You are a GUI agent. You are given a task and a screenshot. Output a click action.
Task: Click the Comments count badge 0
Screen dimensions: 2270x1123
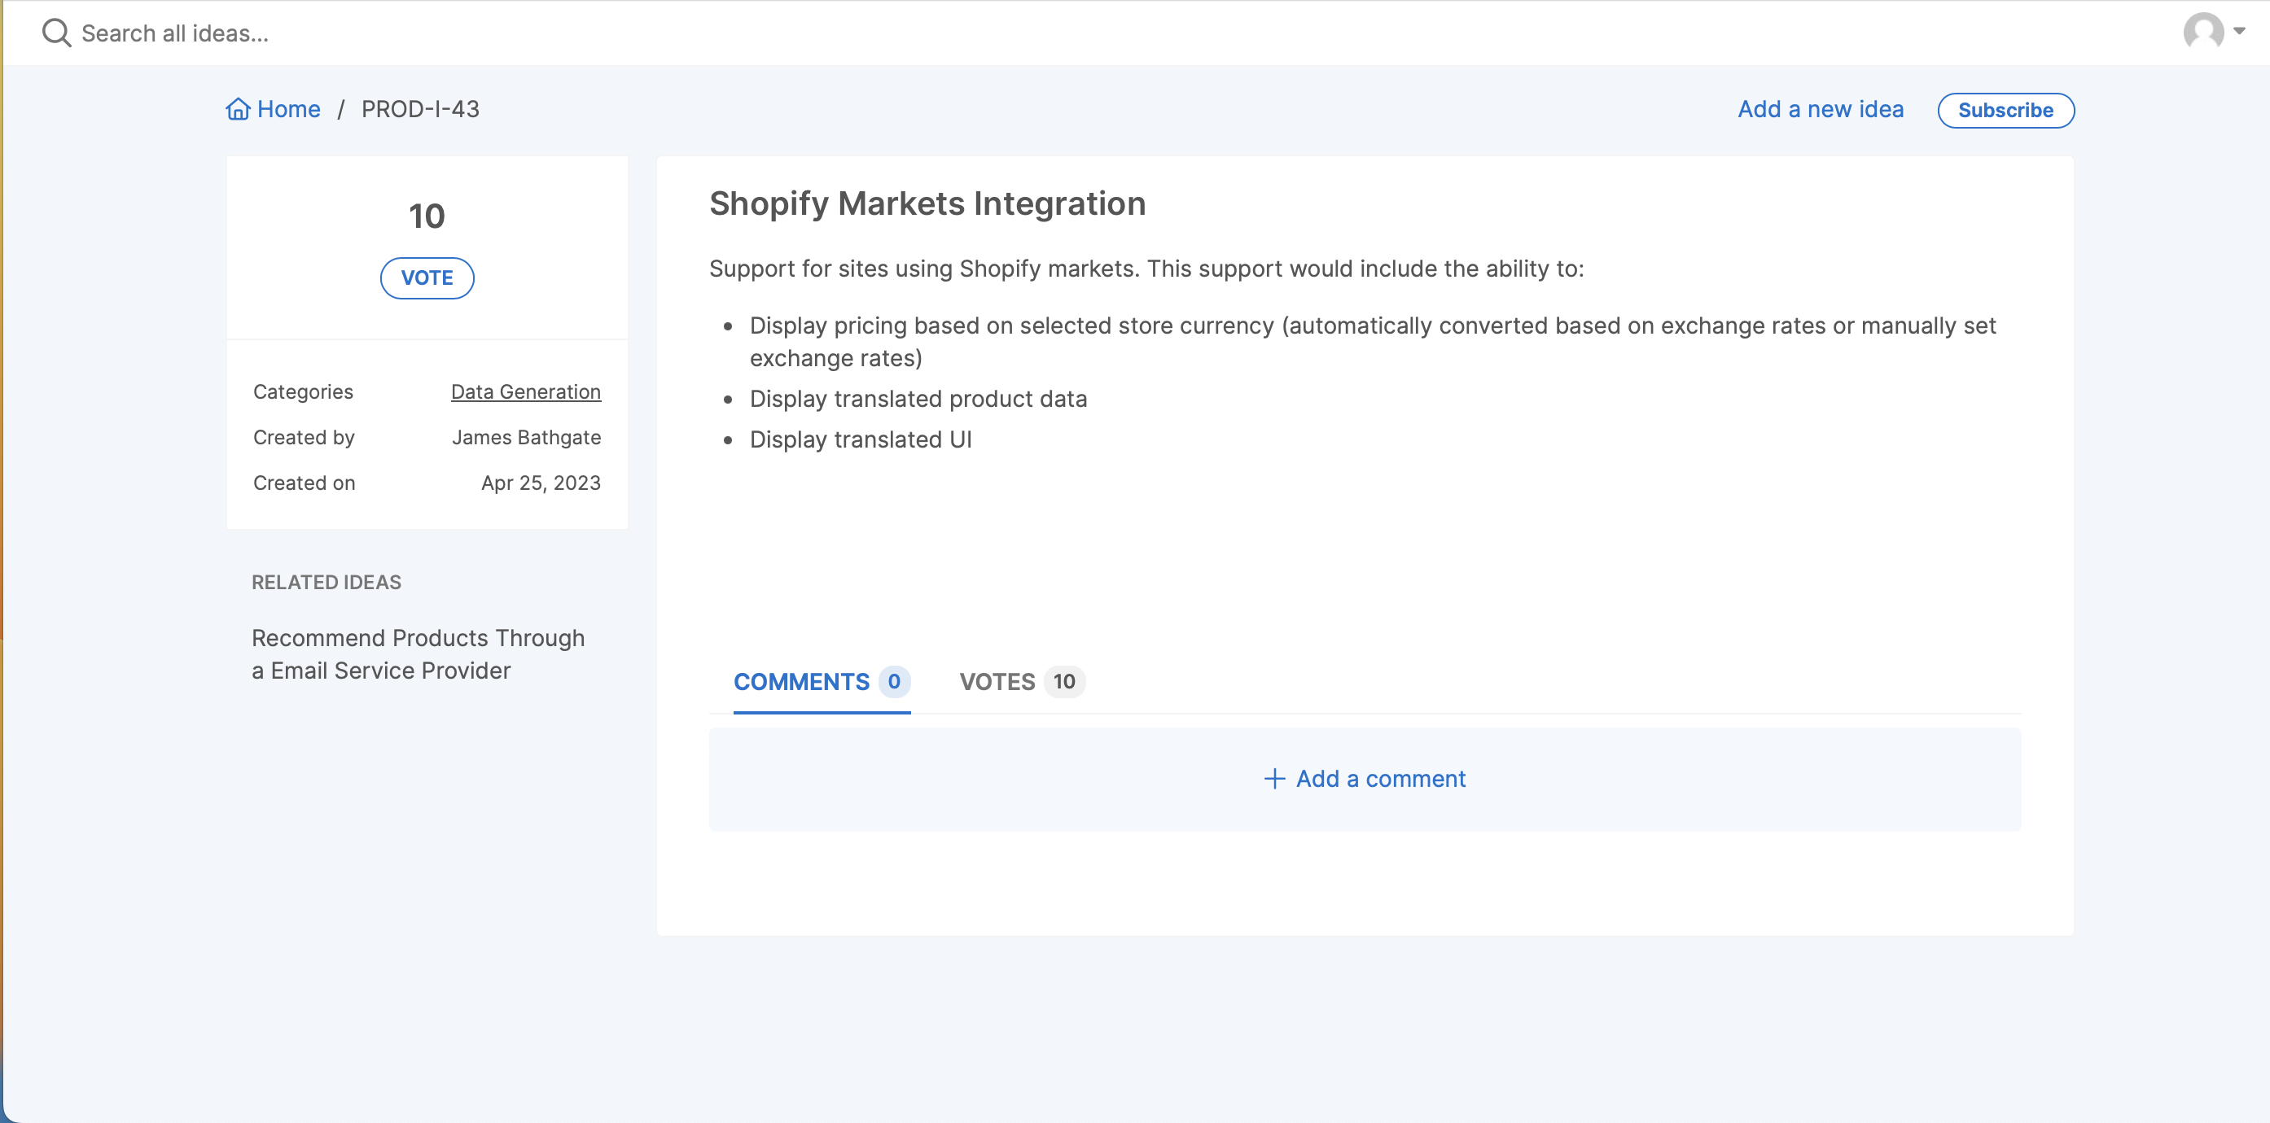(x=893, y=682)
